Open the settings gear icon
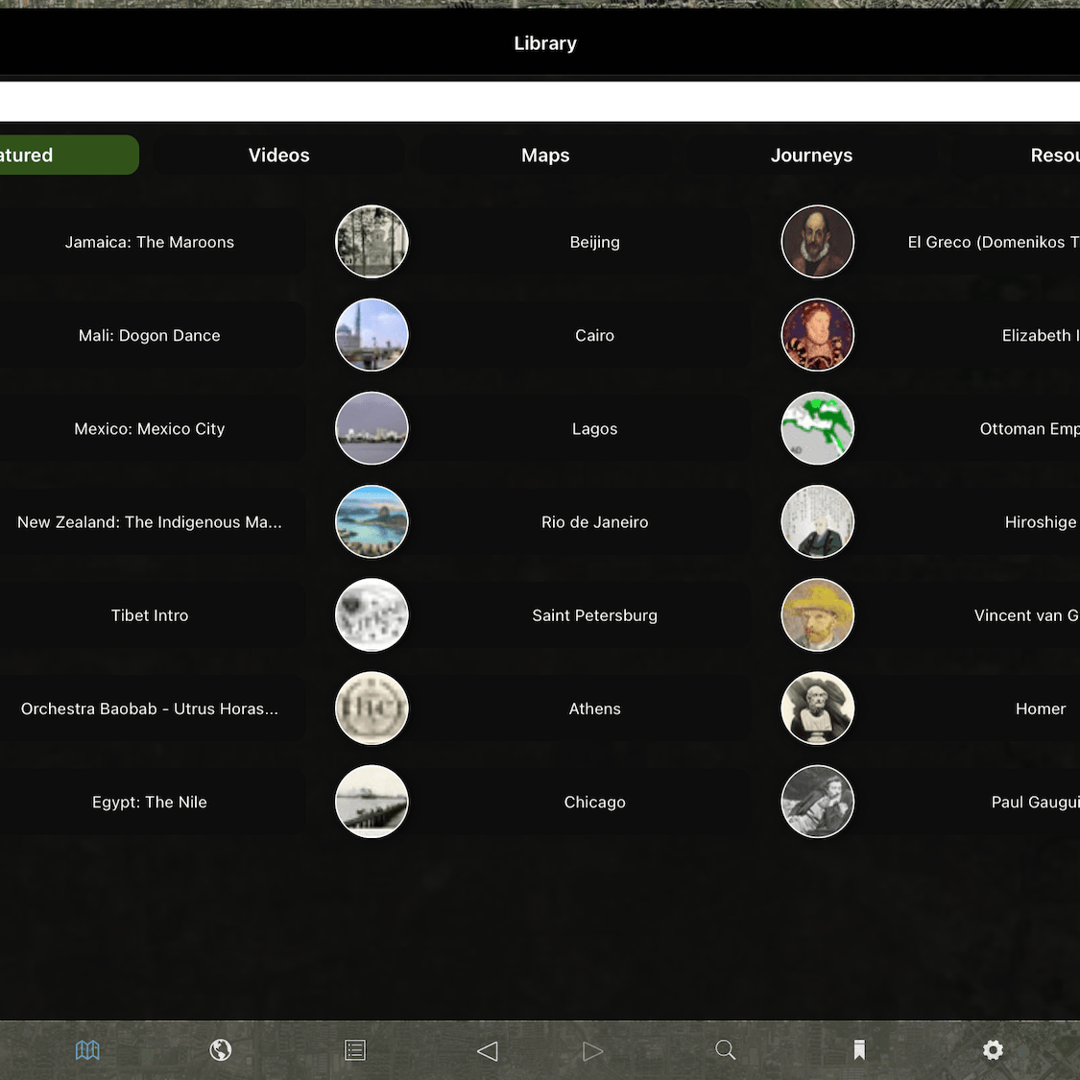Screen dimensions: 1080x1080 point(993,1050)
